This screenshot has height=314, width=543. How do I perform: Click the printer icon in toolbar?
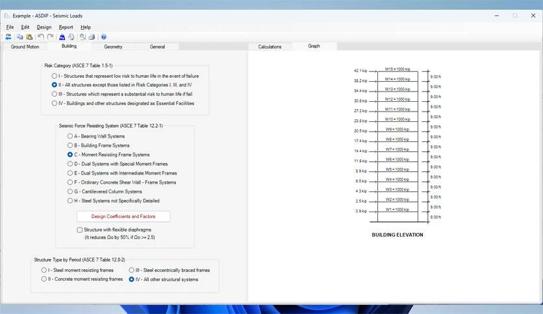[x=92, y=37]
